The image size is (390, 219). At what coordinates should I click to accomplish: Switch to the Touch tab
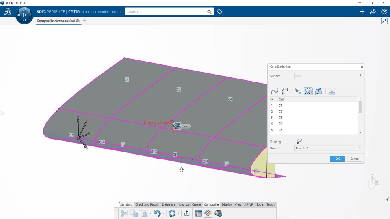click(x=271, y=204)
